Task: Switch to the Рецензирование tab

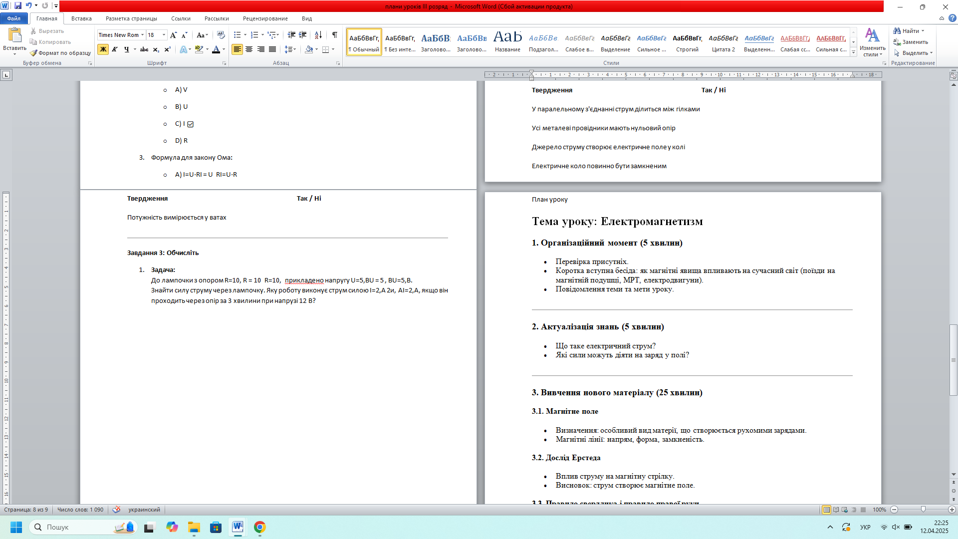Action: [x=265, y=18]
